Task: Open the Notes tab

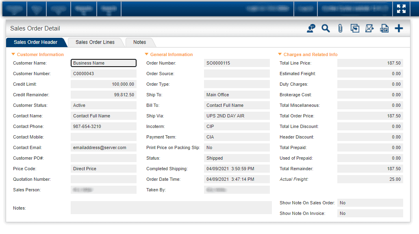Action: click(x=139, y=42)
